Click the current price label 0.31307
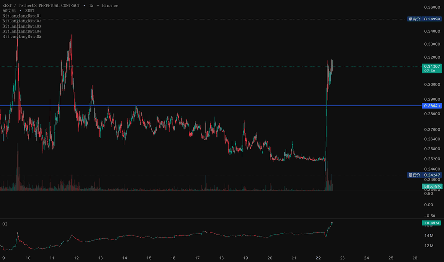The width and height of the screenshot is (444, 262). point(432,68)
